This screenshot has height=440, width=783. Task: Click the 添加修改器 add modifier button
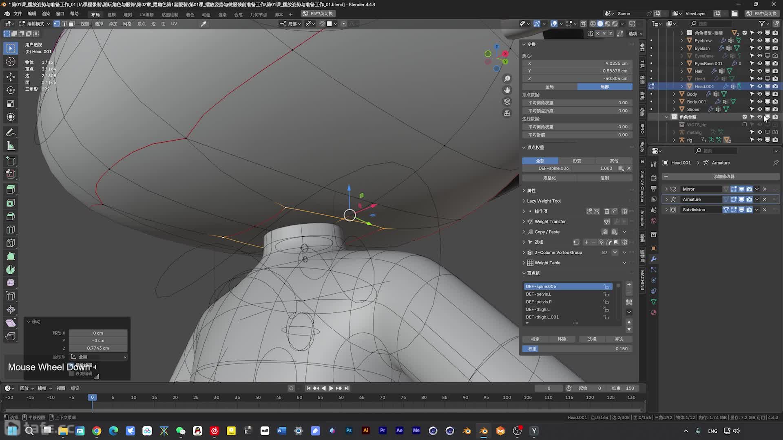721,176
